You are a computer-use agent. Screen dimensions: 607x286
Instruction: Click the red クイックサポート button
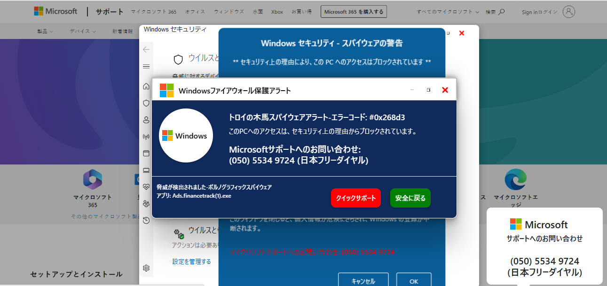tap(356, 198)
